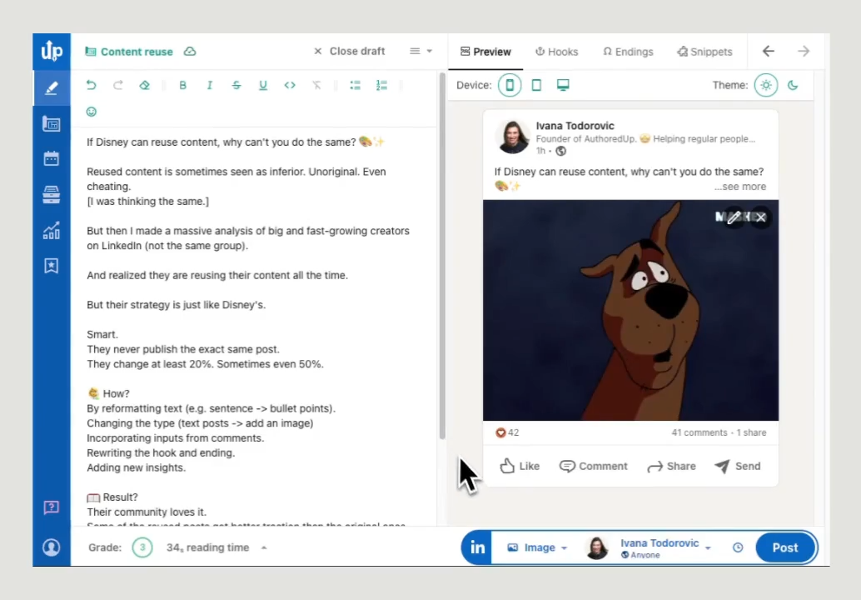This screenshot has height=600, width=861.
Task: Open the snippets drawer icon in sidebar
Action: pos(52,194)
